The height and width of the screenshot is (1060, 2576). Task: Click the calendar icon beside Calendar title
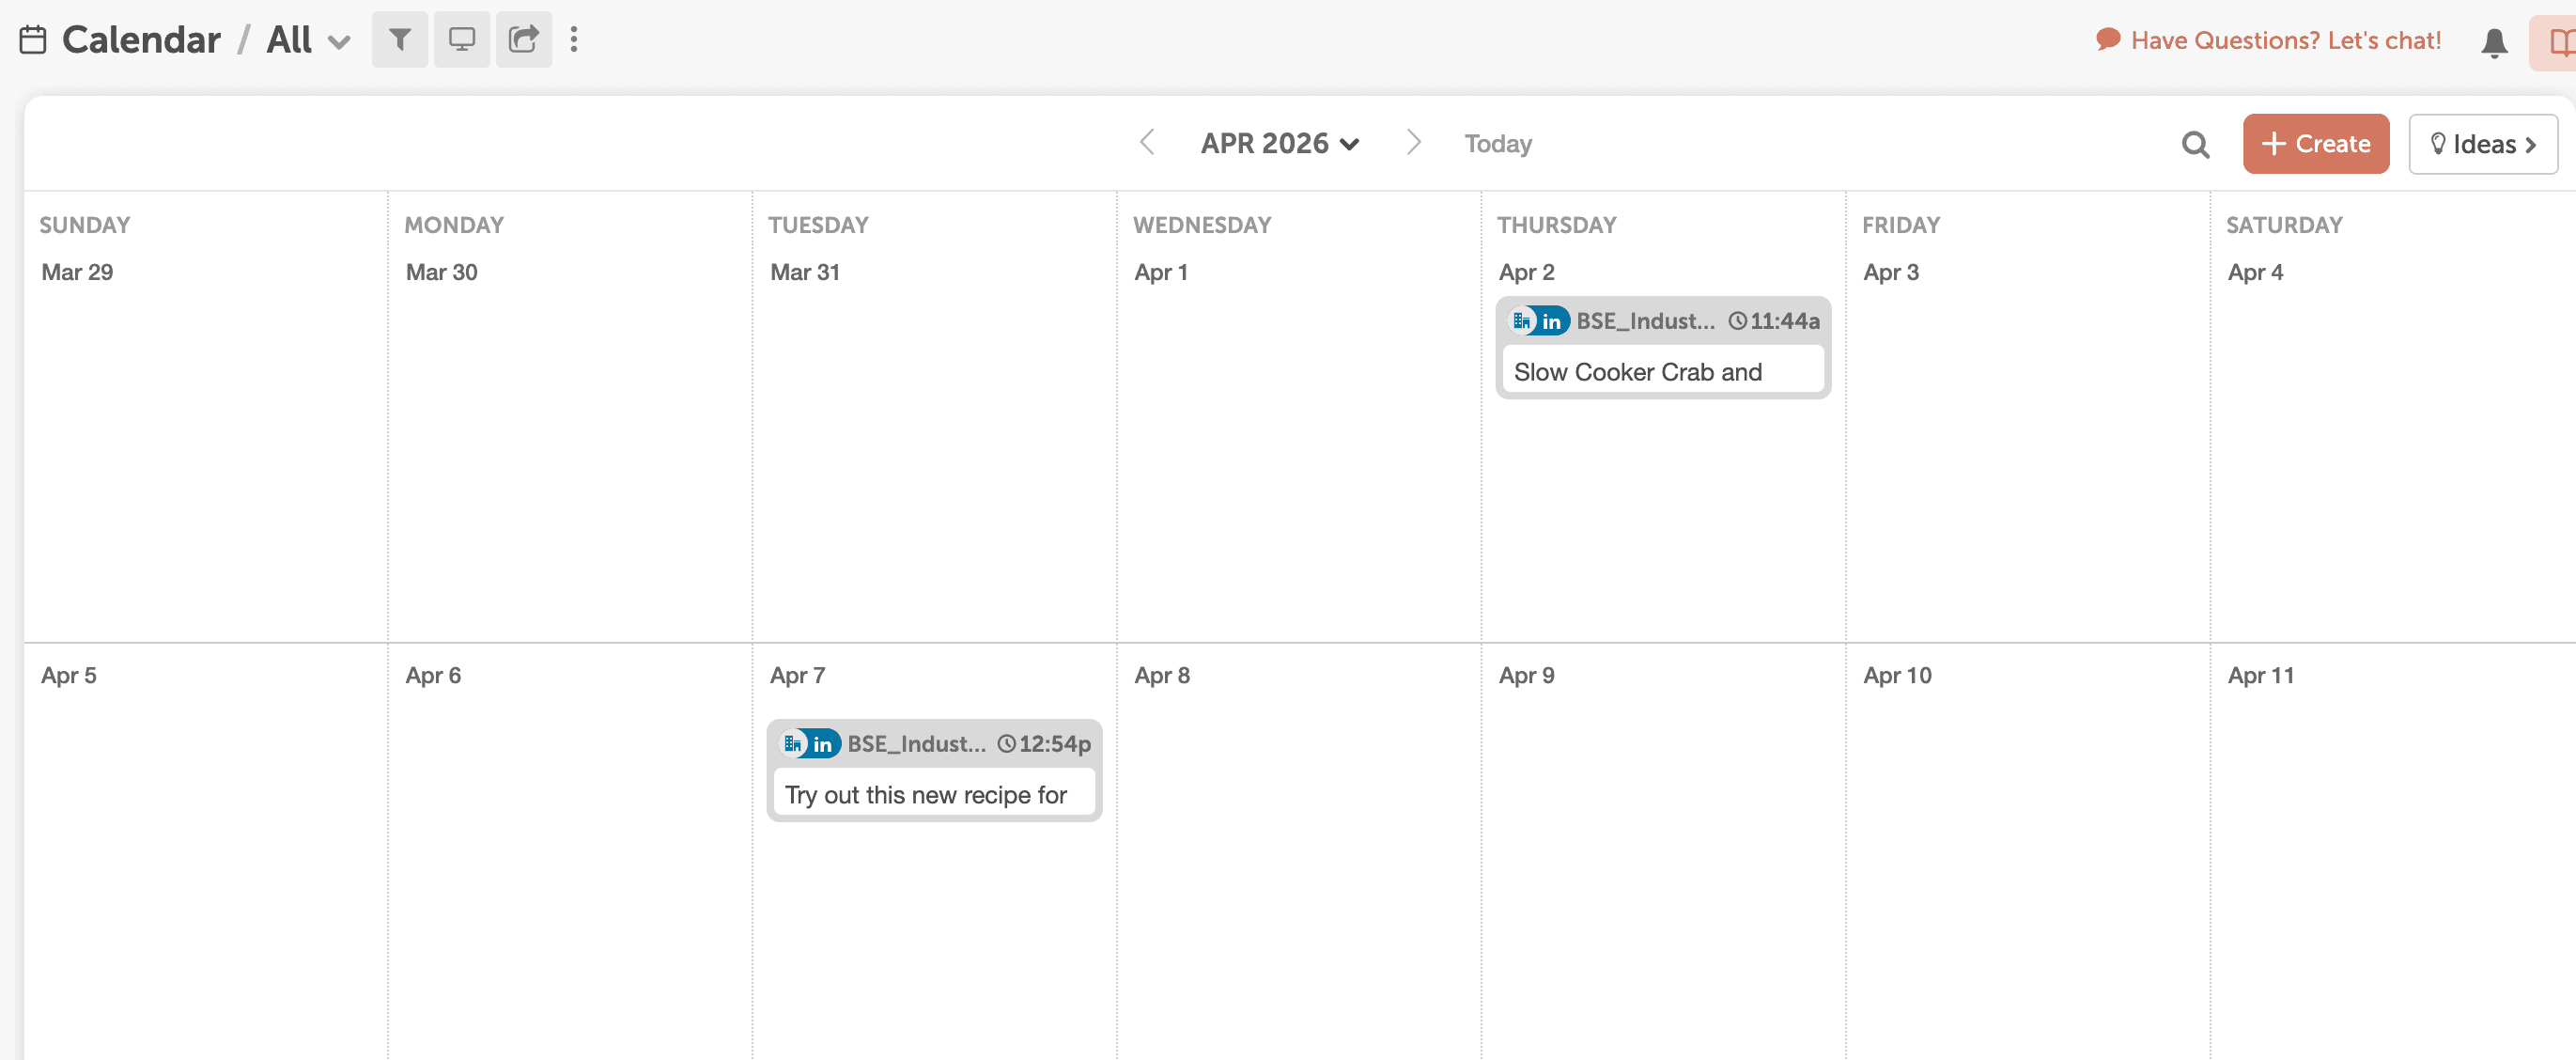(x=33, y=40)
